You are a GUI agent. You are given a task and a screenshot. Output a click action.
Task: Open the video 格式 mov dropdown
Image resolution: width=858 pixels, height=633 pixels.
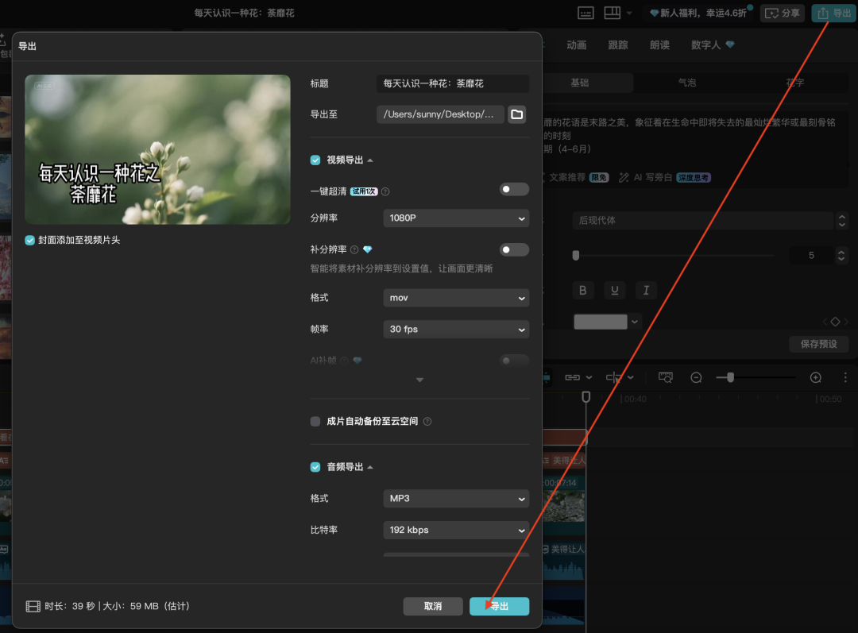pyautogui.click(x=456, y=298)
